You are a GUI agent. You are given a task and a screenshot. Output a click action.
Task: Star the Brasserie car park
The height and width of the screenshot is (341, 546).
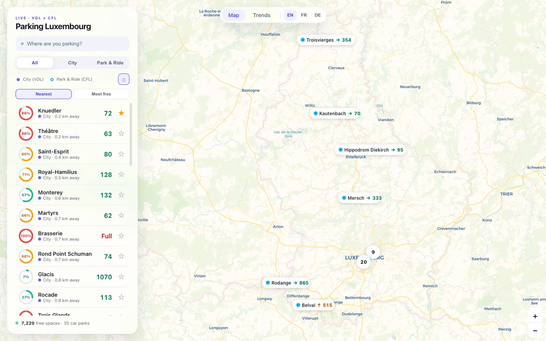[121, 236]
